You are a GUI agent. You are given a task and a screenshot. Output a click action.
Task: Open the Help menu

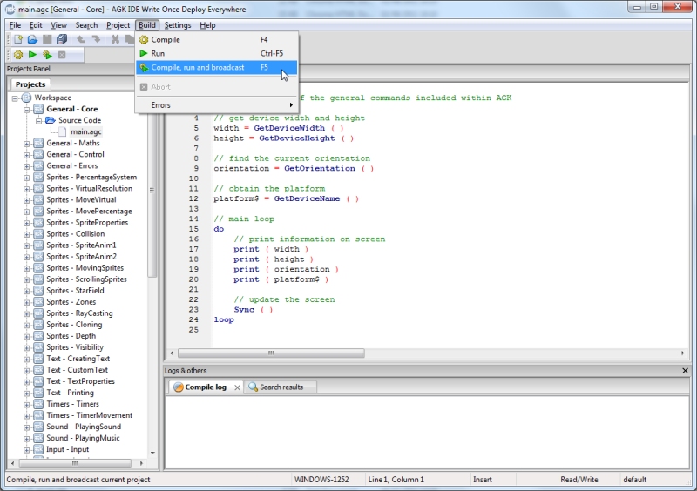pos(207,25)
